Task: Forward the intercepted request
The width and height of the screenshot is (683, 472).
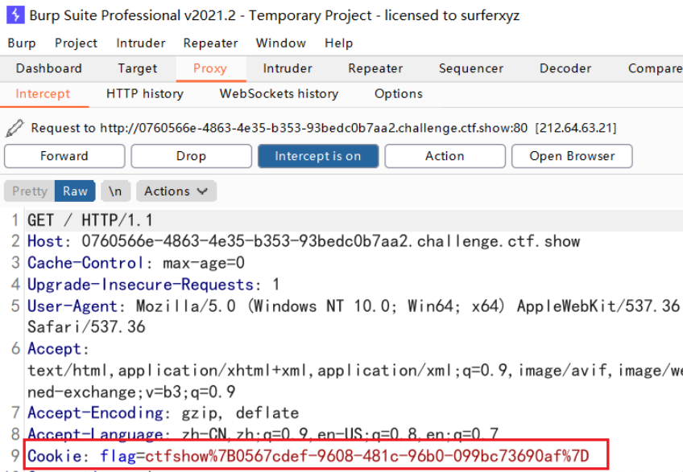Action: (x=64, y=156)
